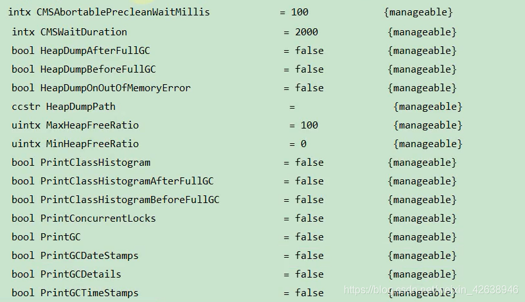Click the blog.csdn.net watermark URL

(431, 290)
